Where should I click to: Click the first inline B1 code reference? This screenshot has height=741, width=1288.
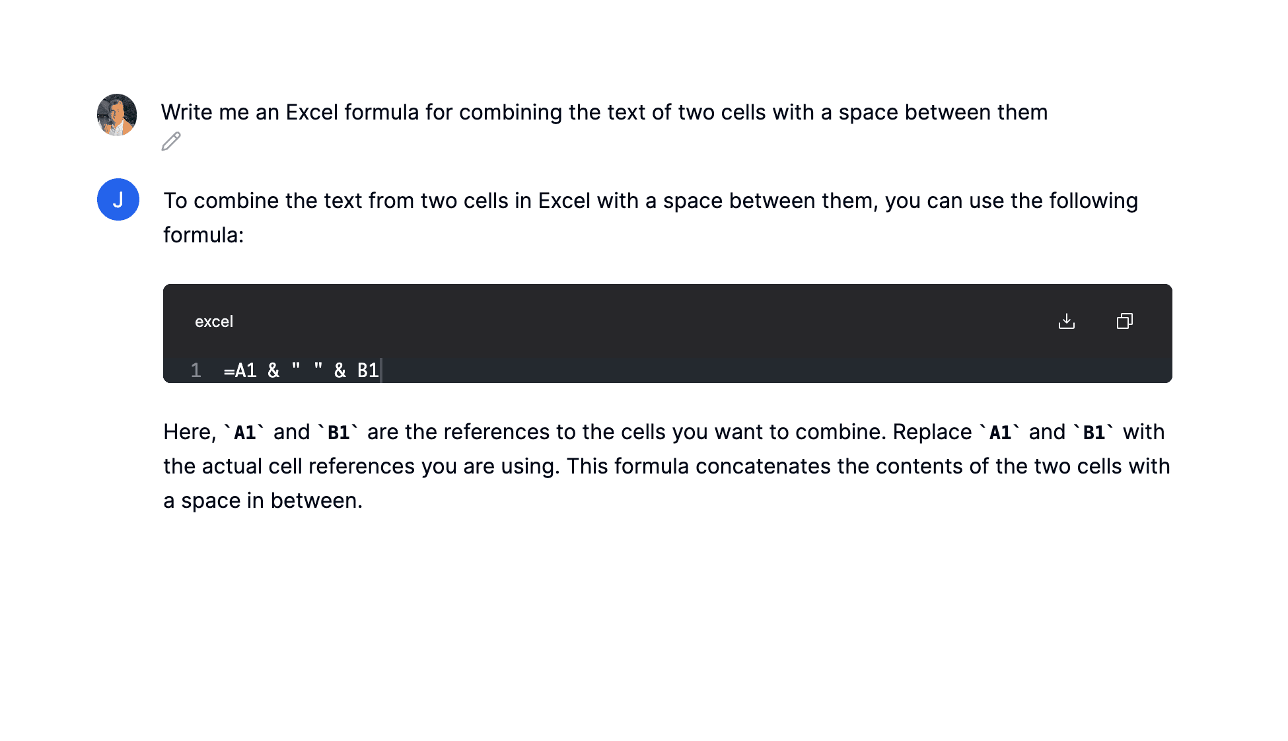(x=338, y=433)
